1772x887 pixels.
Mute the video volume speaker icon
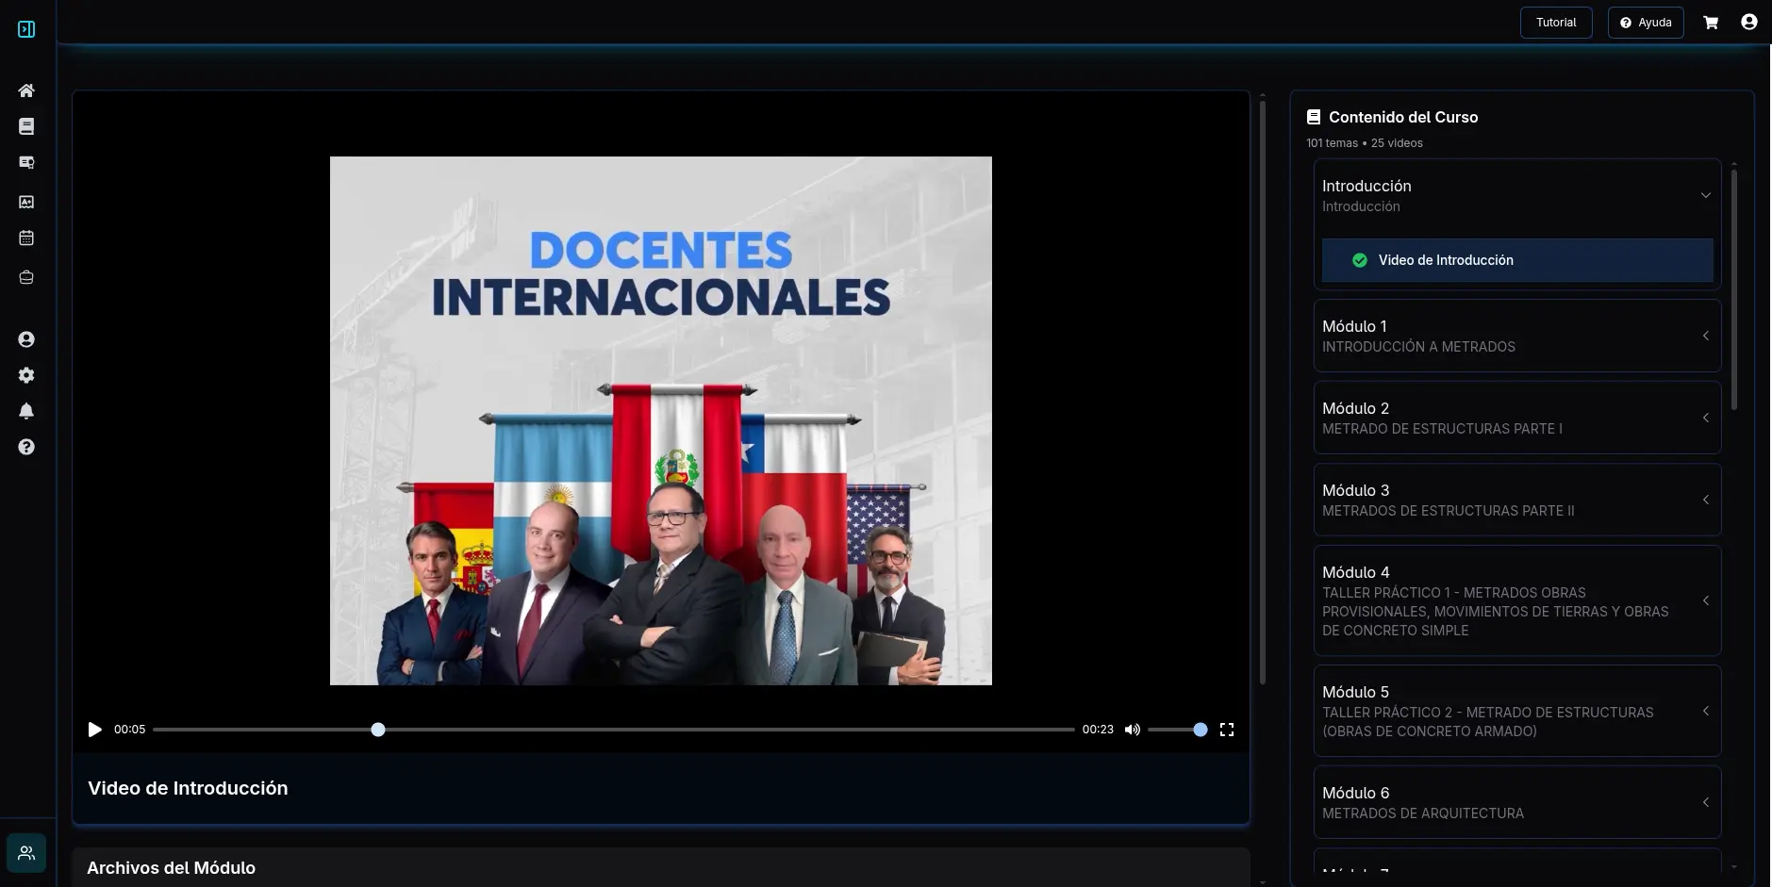click(x=1133, y=730)
